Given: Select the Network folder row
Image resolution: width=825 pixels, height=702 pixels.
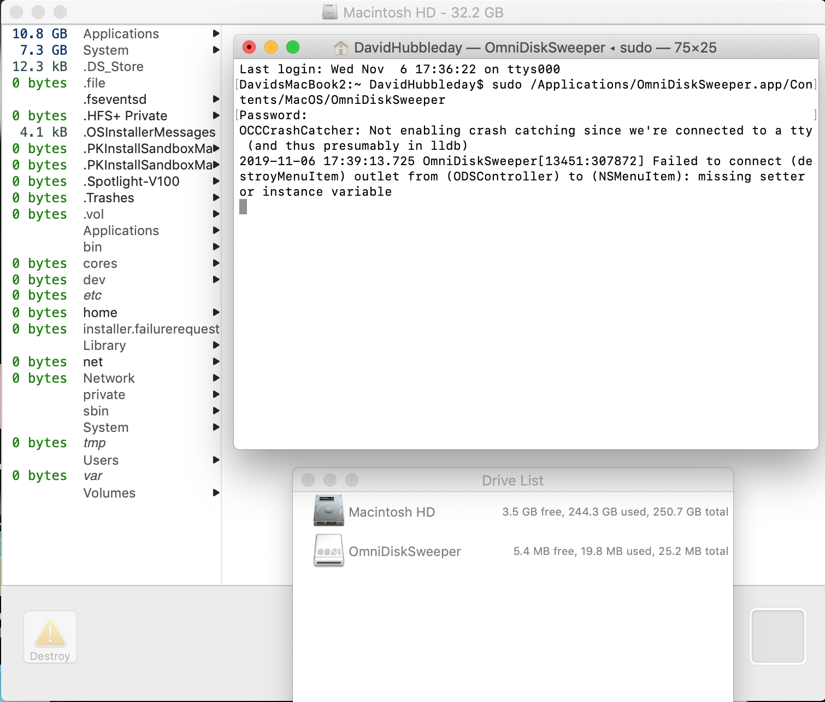Looking at the screenshot, I should coord(111,378).
